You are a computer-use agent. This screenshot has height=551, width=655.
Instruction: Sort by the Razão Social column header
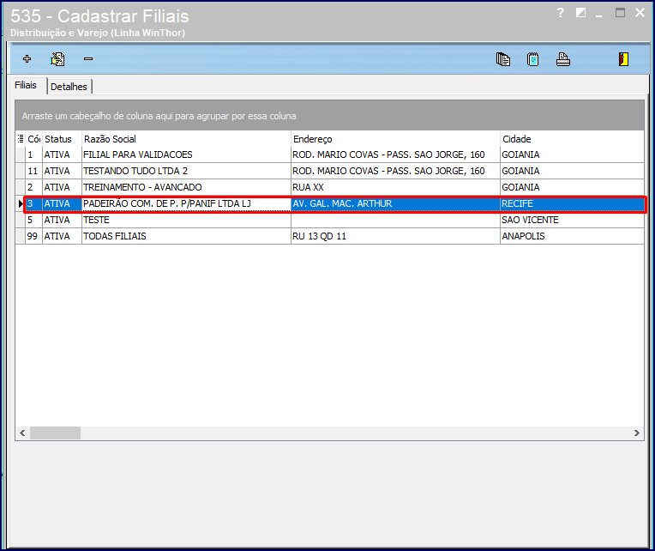[x=186, y=139]
